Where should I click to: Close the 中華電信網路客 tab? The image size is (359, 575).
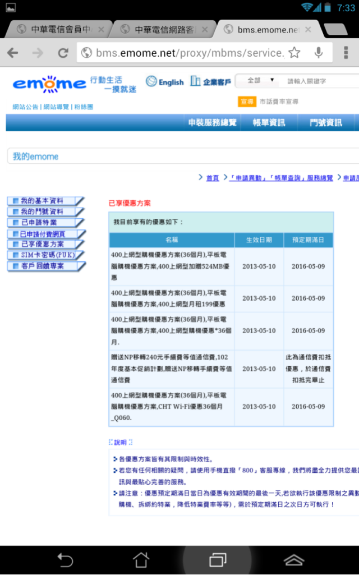coord(205,29)
